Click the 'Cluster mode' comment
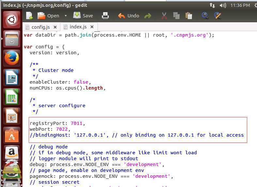Viewport: 257px width, 187px height. pos(56,70)
